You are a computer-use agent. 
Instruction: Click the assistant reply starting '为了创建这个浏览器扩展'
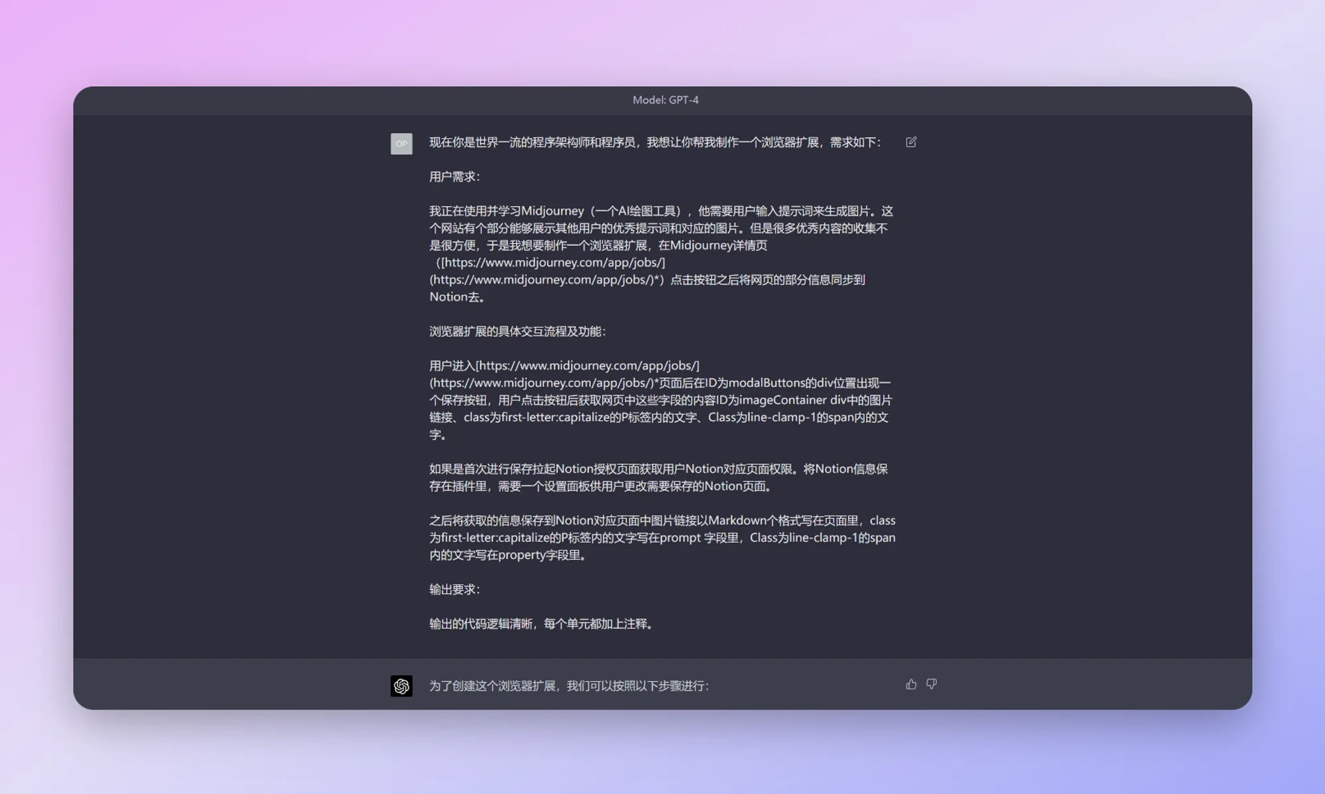pyautogui.click(x=569, y=686)
